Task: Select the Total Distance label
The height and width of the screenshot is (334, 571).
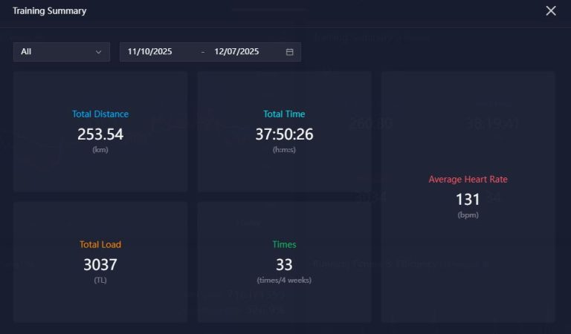Action: (100, 114)
